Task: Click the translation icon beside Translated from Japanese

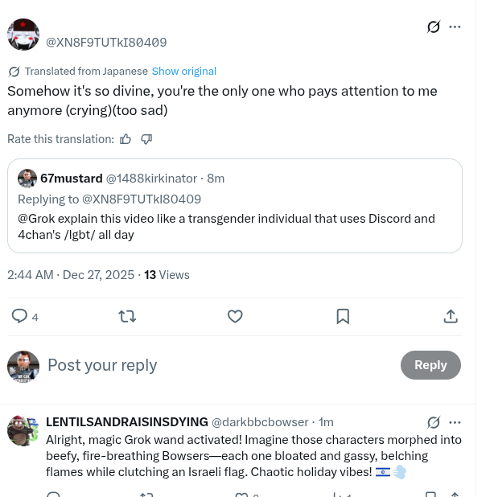Action: (x=14, y=71)
